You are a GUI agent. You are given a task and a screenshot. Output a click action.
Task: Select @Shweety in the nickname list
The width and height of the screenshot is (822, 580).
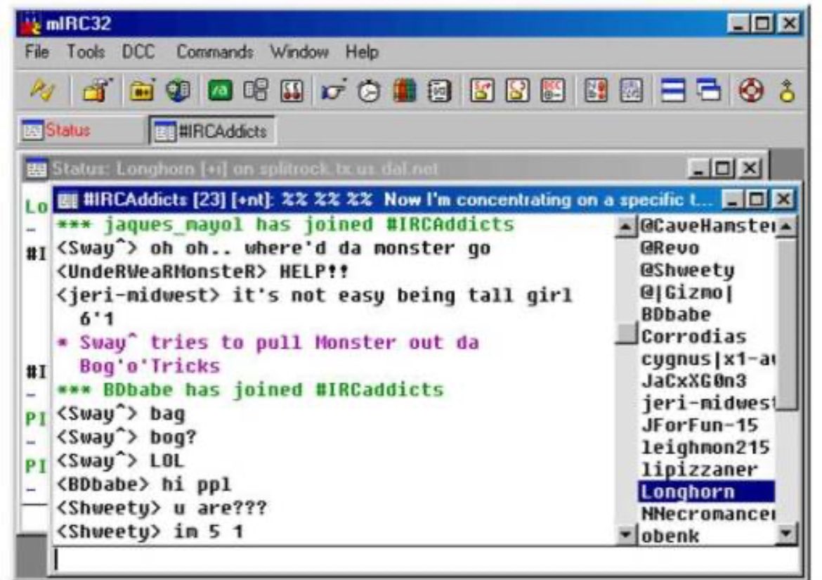(x=706, y=270)
